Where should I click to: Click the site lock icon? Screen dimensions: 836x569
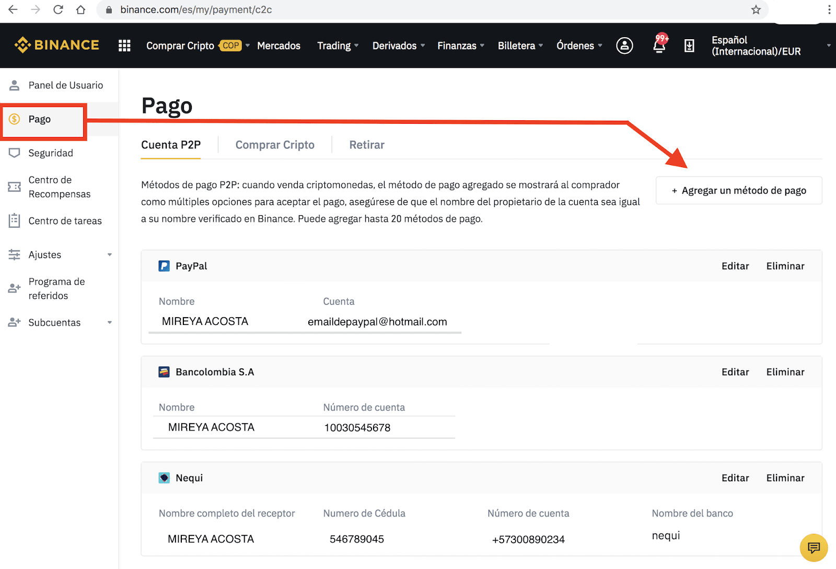click(x=109, y=10)
